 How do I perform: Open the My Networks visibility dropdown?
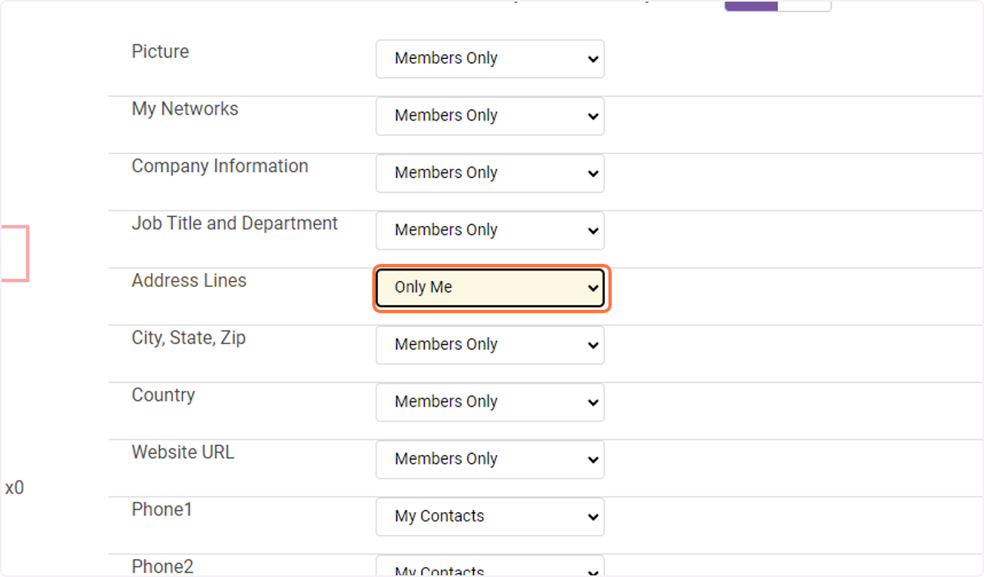tap(490, 116)
